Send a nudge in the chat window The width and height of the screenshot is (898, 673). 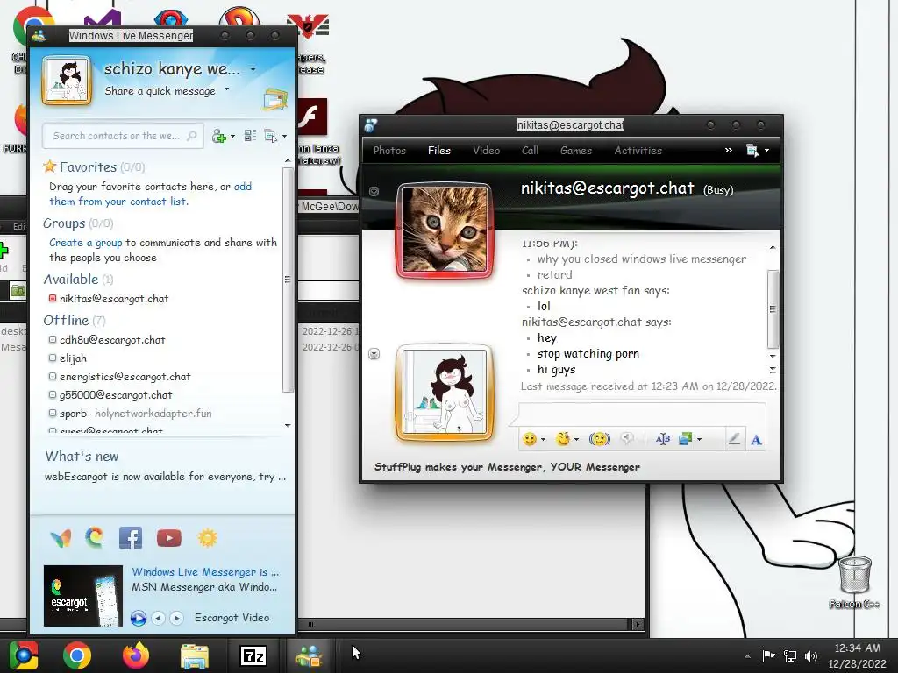(600, 439)
